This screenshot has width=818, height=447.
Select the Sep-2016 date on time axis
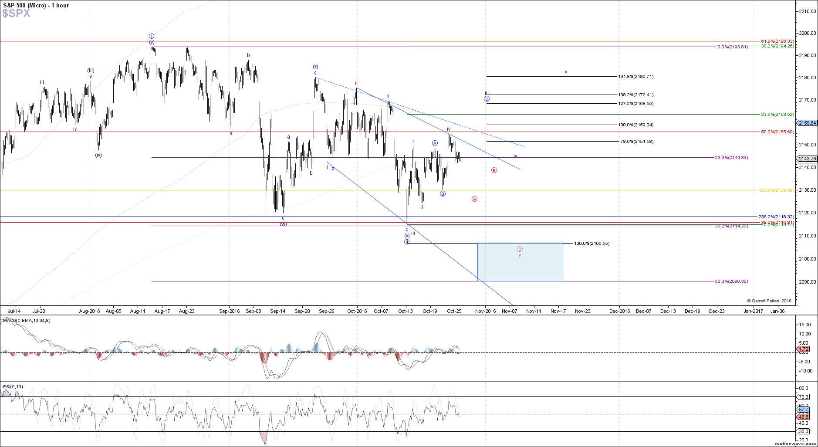229,311
